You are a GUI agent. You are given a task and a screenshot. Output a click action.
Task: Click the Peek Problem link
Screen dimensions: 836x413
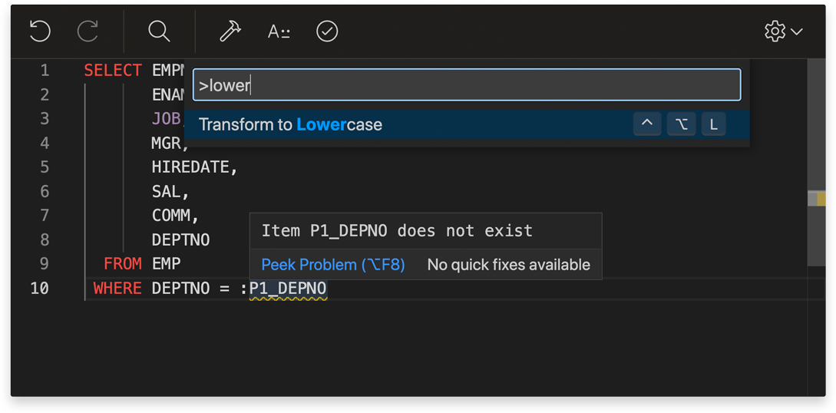pyautogui.click(x=332, y=265)
